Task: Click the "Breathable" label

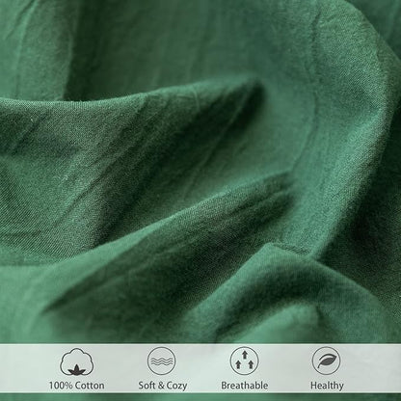Action: (x=245, y=386)
